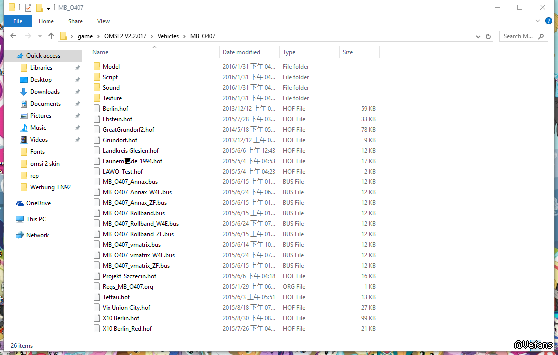The image size is (558, 355).
Task: Click the Network icon in sidebar
Action: 20,235
